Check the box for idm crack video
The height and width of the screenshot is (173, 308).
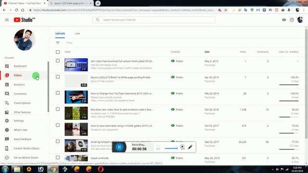pos(58,61)
